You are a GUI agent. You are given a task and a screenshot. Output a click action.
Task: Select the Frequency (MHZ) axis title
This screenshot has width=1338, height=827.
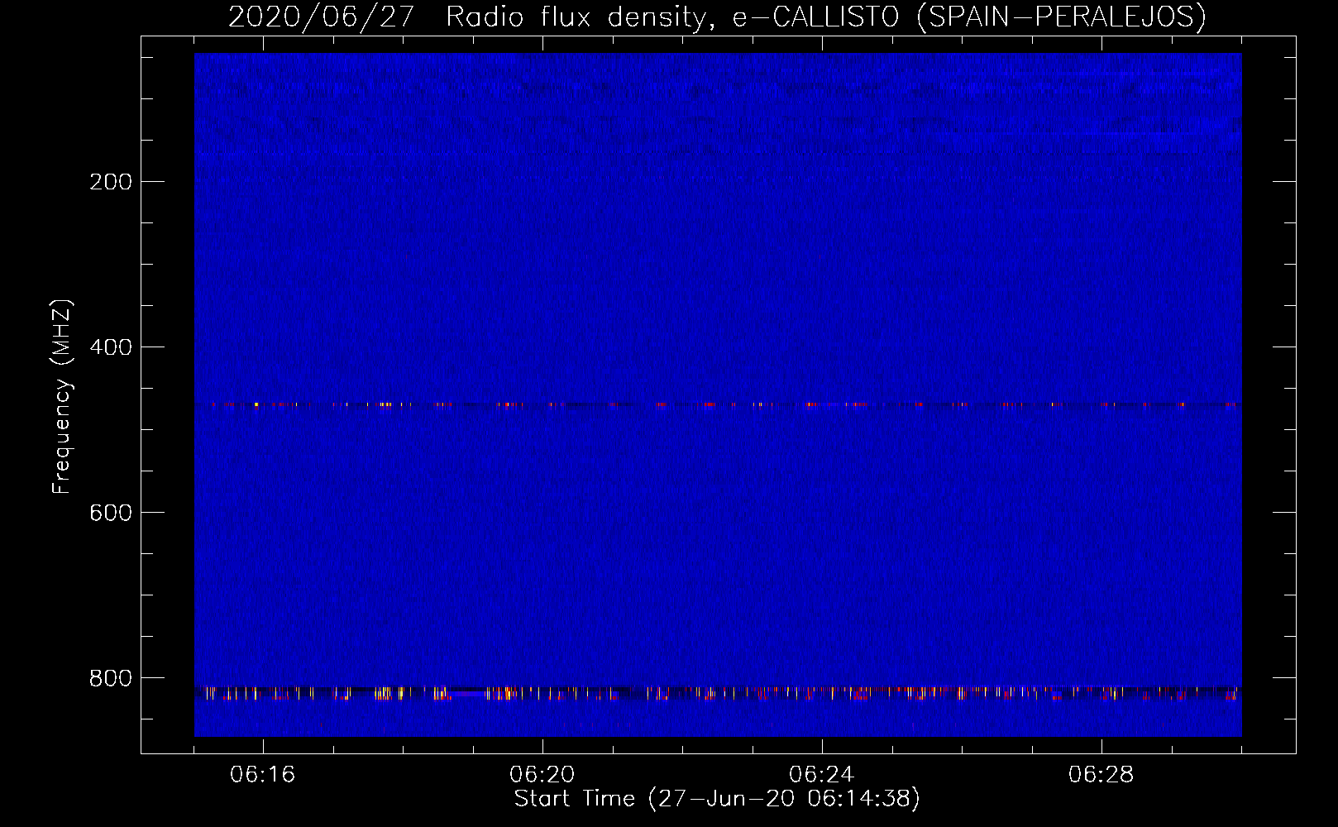[62, 397]
